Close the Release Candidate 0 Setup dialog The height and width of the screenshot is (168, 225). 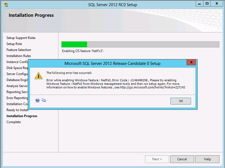coord(191,62)
